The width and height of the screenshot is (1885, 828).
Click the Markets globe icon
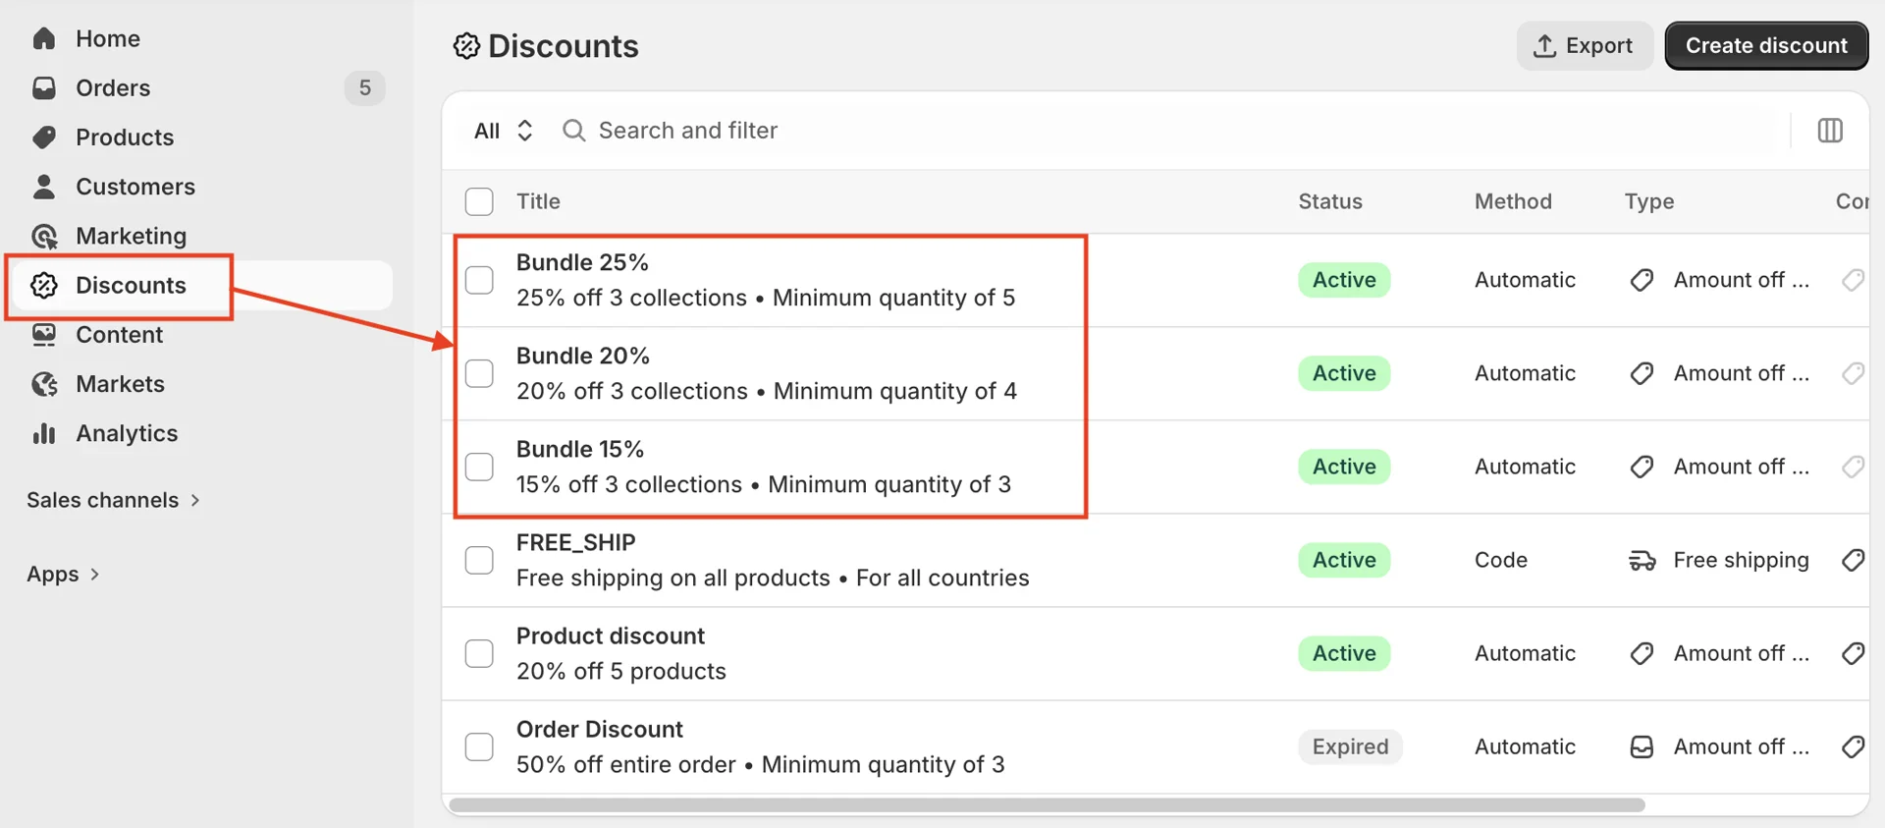[x=44, y=384]
